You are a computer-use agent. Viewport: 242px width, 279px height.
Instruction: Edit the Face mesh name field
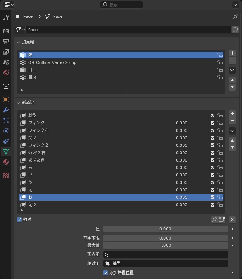(128, 30)
